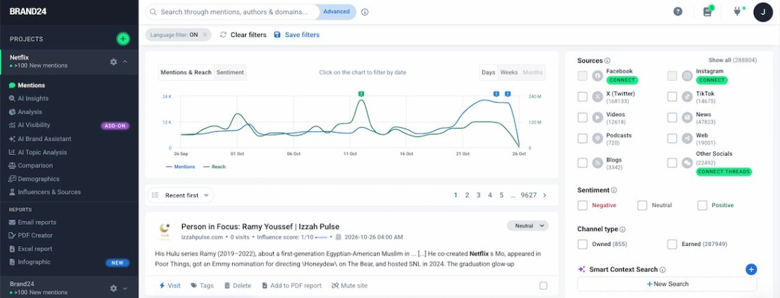Go to next page arrow
This screenshot has height=298, width=780.
(545, 195)
